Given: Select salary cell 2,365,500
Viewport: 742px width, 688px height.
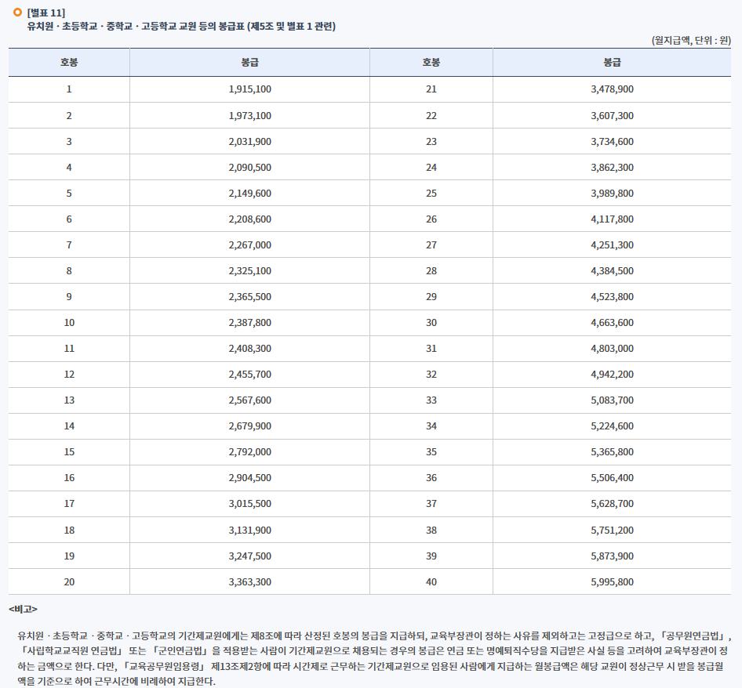Looking at the screenshot, I should [250, 297].
